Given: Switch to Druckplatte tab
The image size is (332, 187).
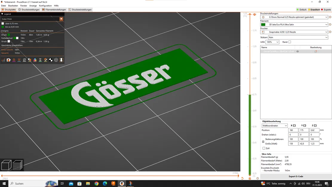Looking at the screenshot, I should 9,10.
